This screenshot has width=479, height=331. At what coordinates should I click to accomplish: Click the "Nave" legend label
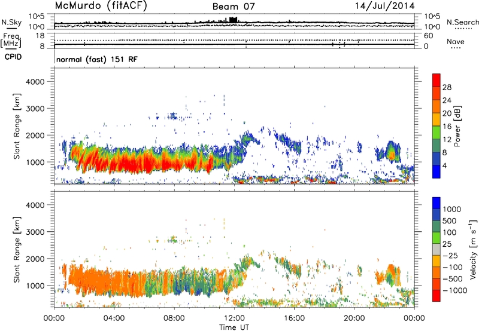click(x=456, y=42)
